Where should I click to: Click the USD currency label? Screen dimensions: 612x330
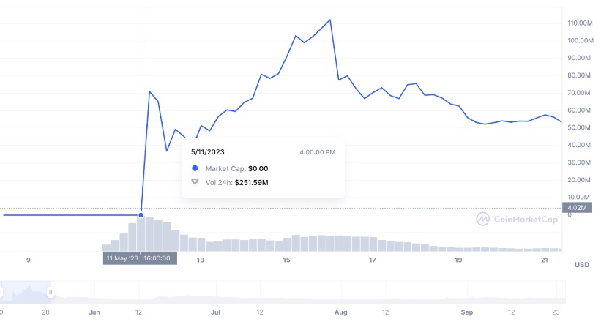[x=582, y=264]
